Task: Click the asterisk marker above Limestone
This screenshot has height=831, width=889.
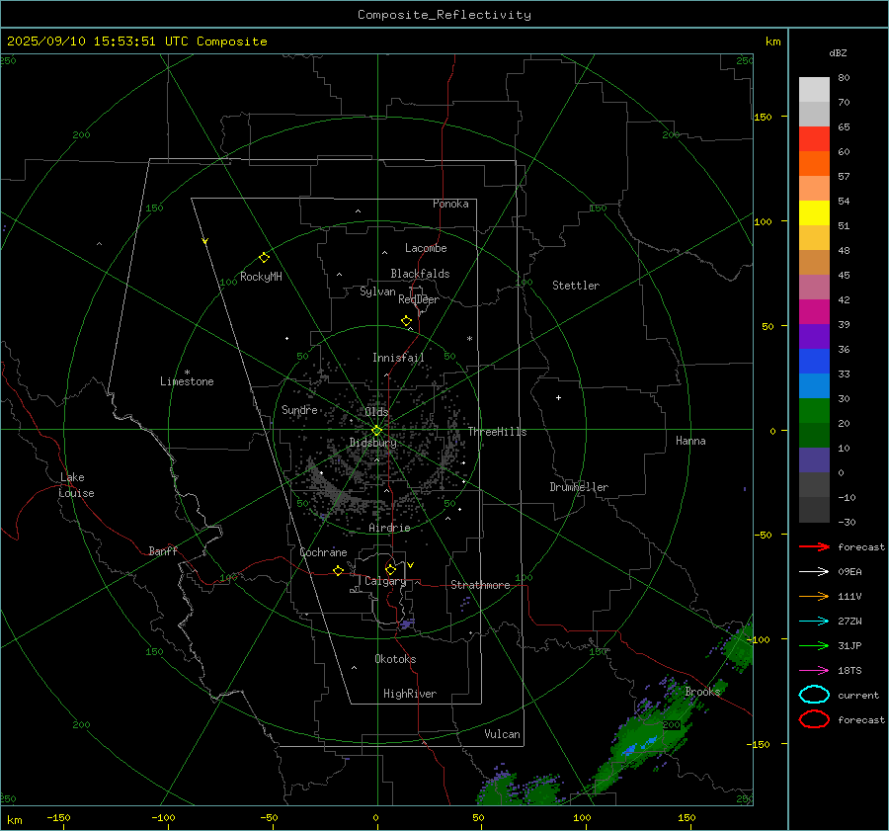Action: tap(187, 373)
